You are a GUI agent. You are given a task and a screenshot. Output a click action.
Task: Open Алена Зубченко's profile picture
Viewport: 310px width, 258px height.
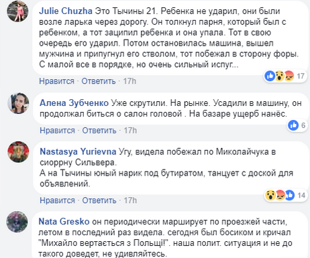[x=18, y=103]
